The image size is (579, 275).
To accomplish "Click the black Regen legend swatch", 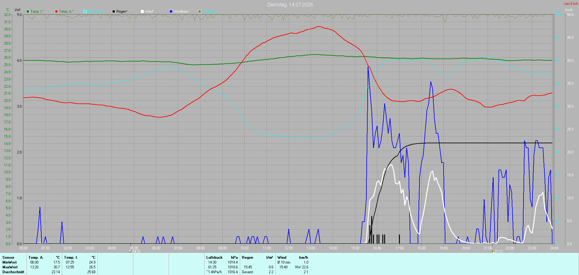I will pos(114,11).
